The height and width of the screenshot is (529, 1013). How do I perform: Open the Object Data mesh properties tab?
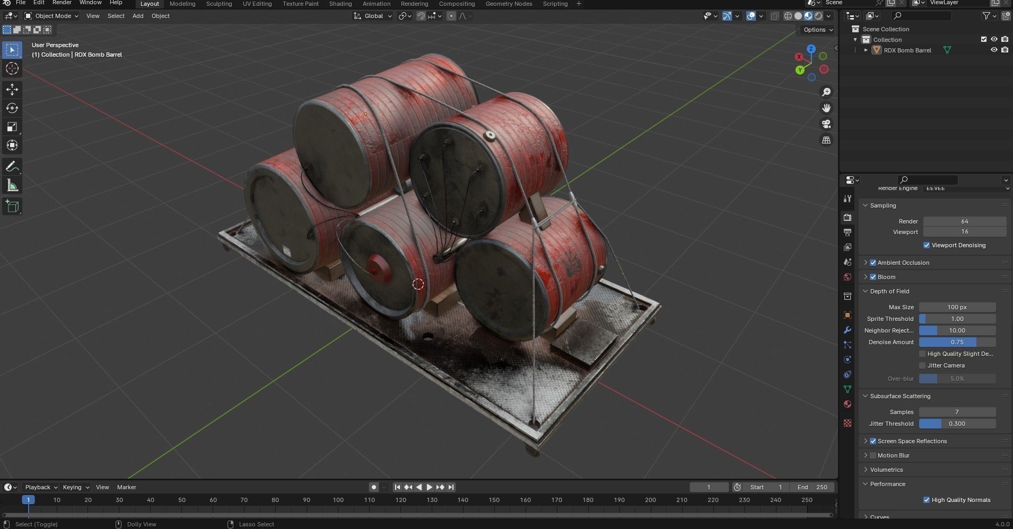pyautogui.click(x=848, y=389)
